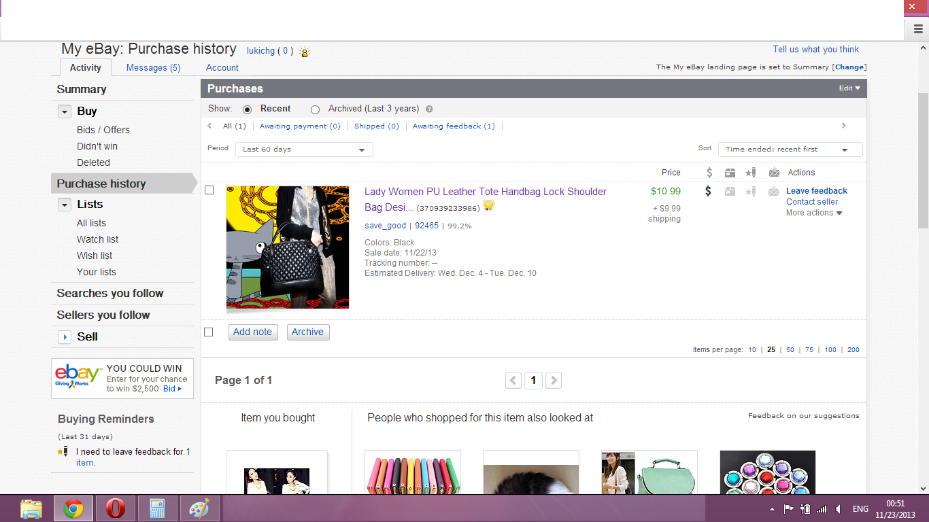929x522 pixels.
Task: Launch Opera from the taskbar
Action: coord(116,508)
